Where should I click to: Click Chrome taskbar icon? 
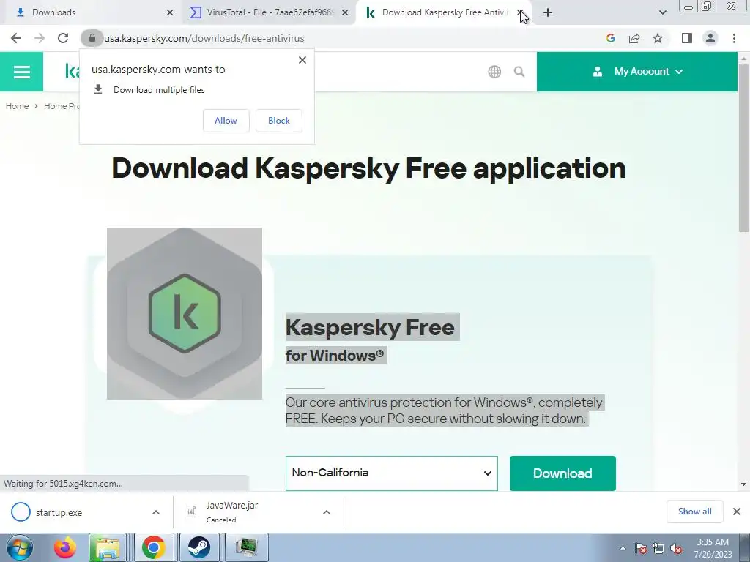[x=154, y=548]
